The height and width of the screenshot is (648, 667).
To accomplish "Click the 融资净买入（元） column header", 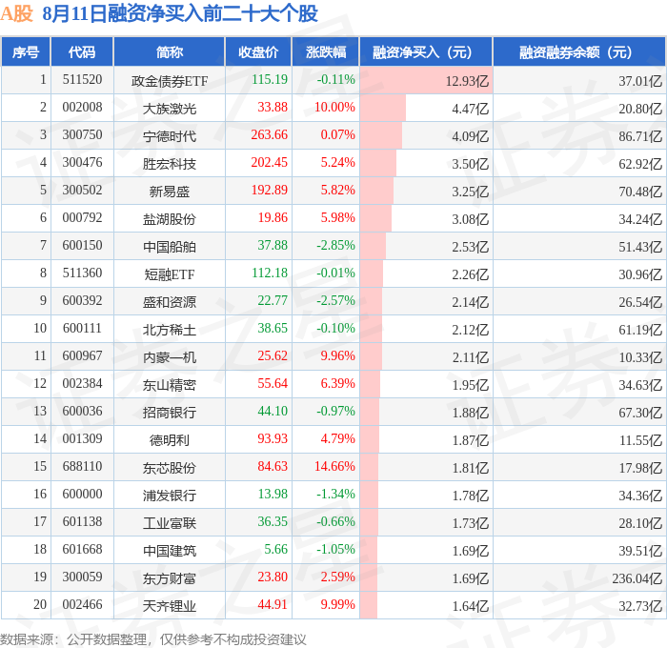I will pos(426,52).
